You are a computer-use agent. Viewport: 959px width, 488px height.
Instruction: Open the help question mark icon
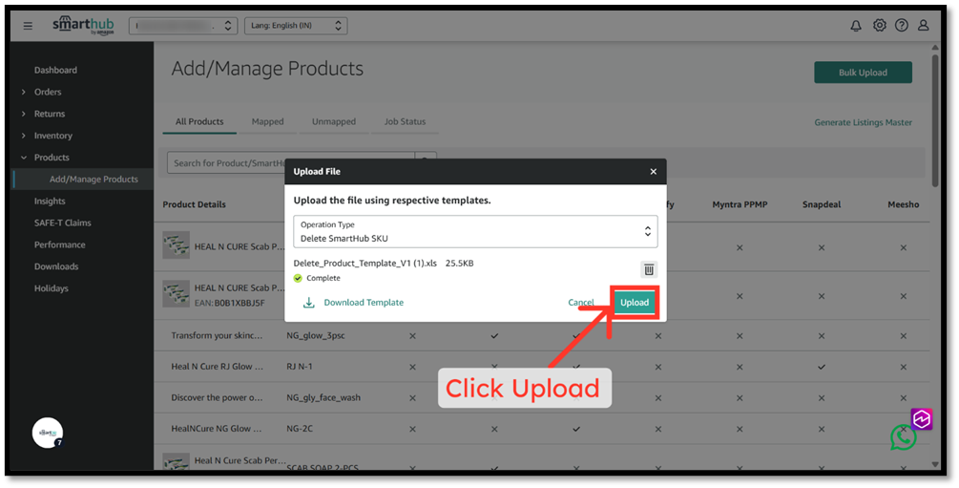[902, 25]
